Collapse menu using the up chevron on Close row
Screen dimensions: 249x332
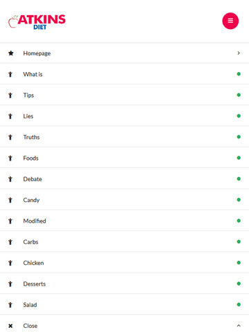[x=239, y=326]
